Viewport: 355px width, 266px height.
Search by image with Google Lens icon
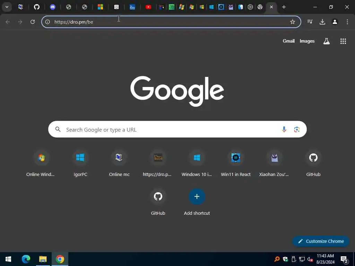[x=297, y=129]
